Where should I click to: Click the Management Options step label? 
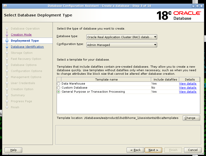(26, 77)
